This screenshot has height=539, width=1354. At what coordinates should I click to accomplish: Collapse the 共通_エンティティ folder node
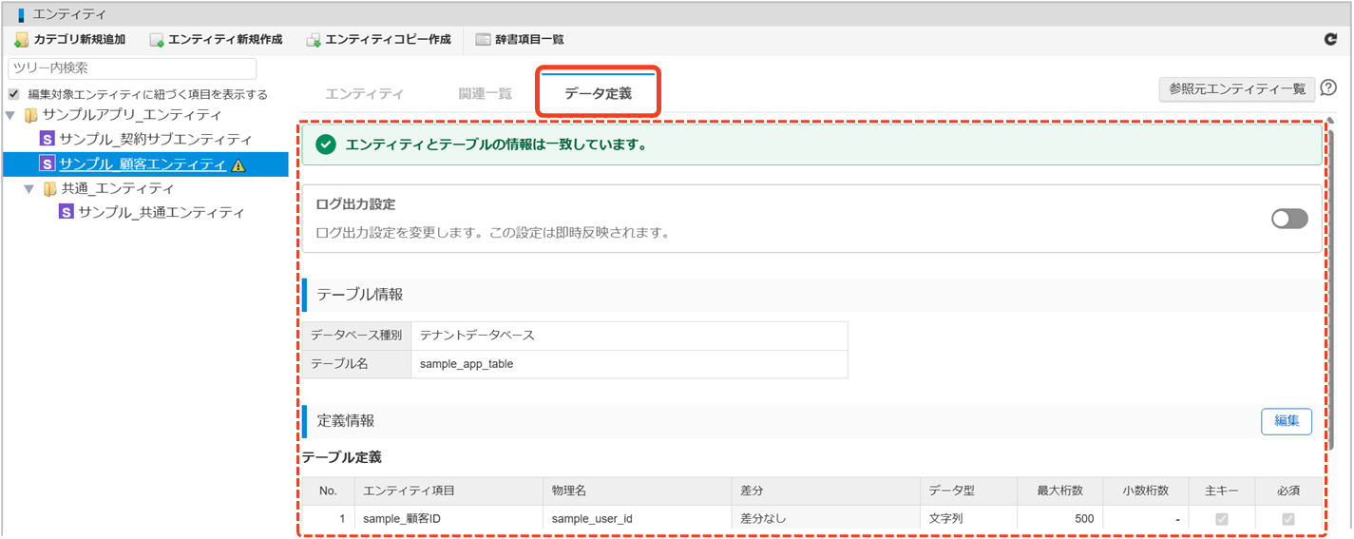coord(29,188)
